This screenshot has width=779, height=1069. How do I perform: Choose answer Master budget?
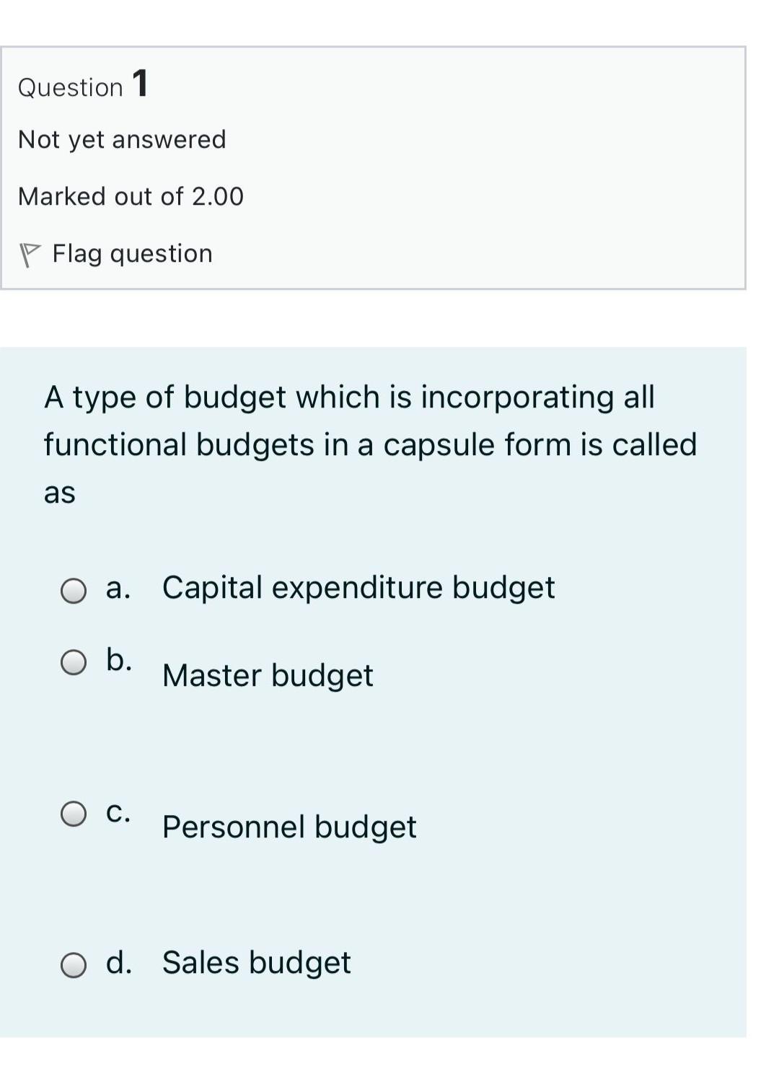[268, 675]
